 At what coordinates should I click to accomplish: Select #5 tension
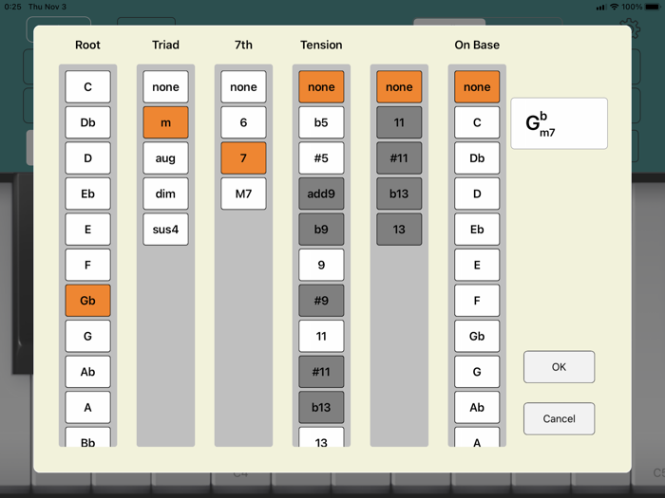click(x=321, y=158)
